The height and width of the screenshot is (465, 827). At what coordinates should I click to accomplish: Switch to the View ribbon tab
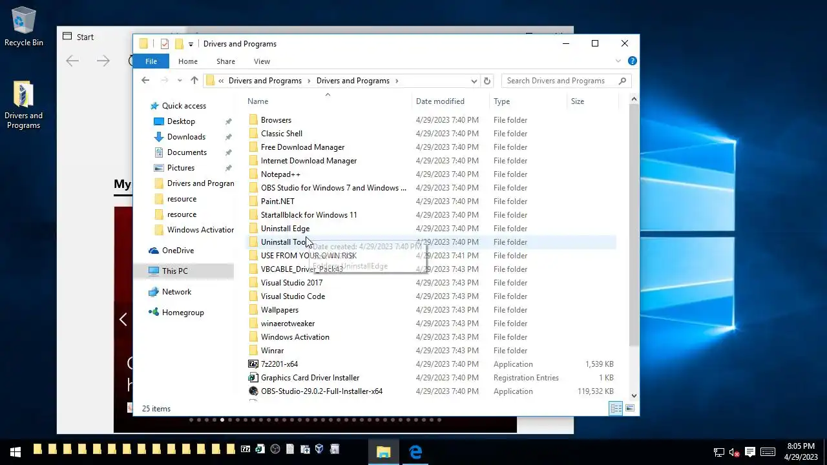262,61
